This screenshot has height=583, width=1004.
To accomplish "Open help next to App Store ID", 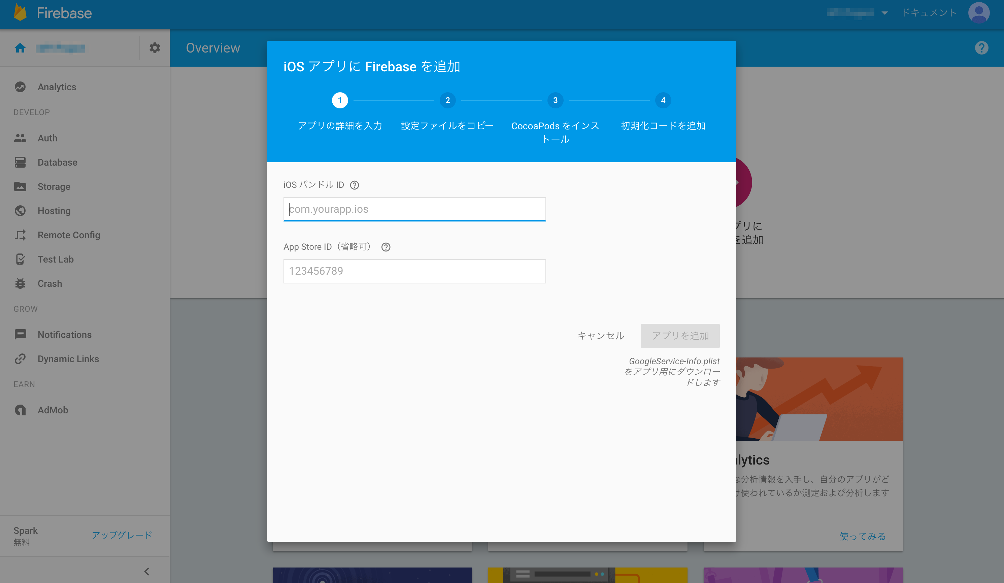I will pyautogui.click(x=386, y=247).
